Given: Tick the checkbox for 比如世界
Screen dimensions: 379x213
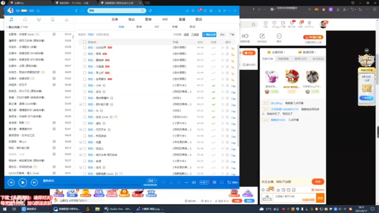Looking at the screenshot, I should pyautogui.click(x=85, y=48).
